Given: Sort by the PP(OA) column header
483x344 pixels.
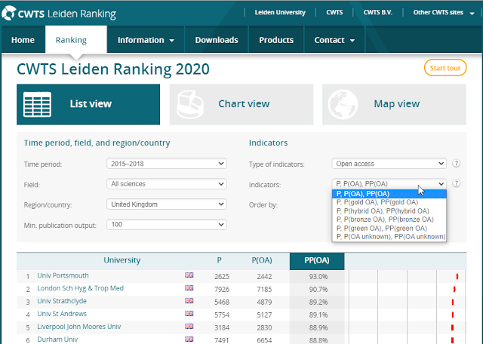Looking at the screenshot, I should (317, 261).
